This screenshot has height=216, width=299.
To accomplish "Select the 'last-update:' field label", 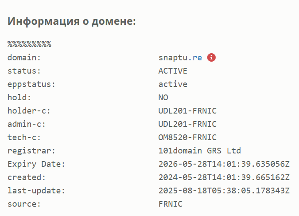I will coord(36,191).
